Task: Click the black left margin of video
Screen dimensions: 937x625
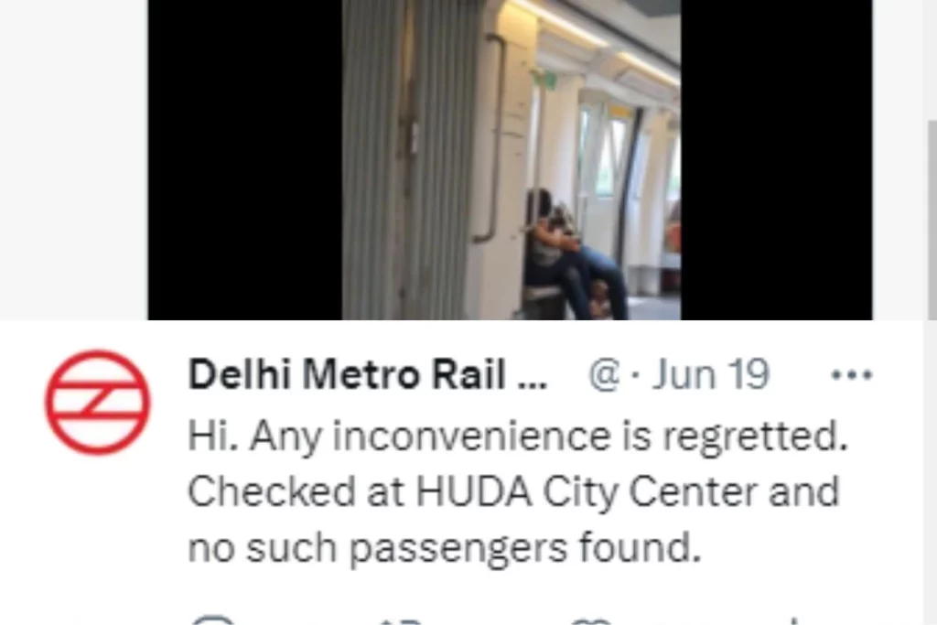Action: point(245,159)
